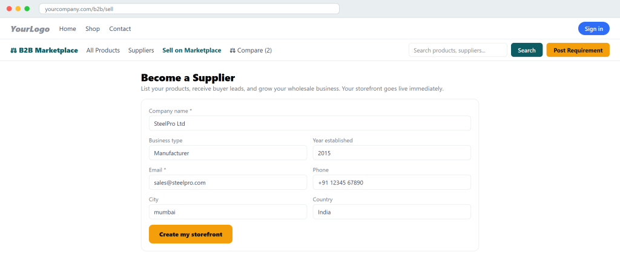This screenshot has width=620, height=258.
Task: Switch to All Products tab
Action: pos(103,51)
